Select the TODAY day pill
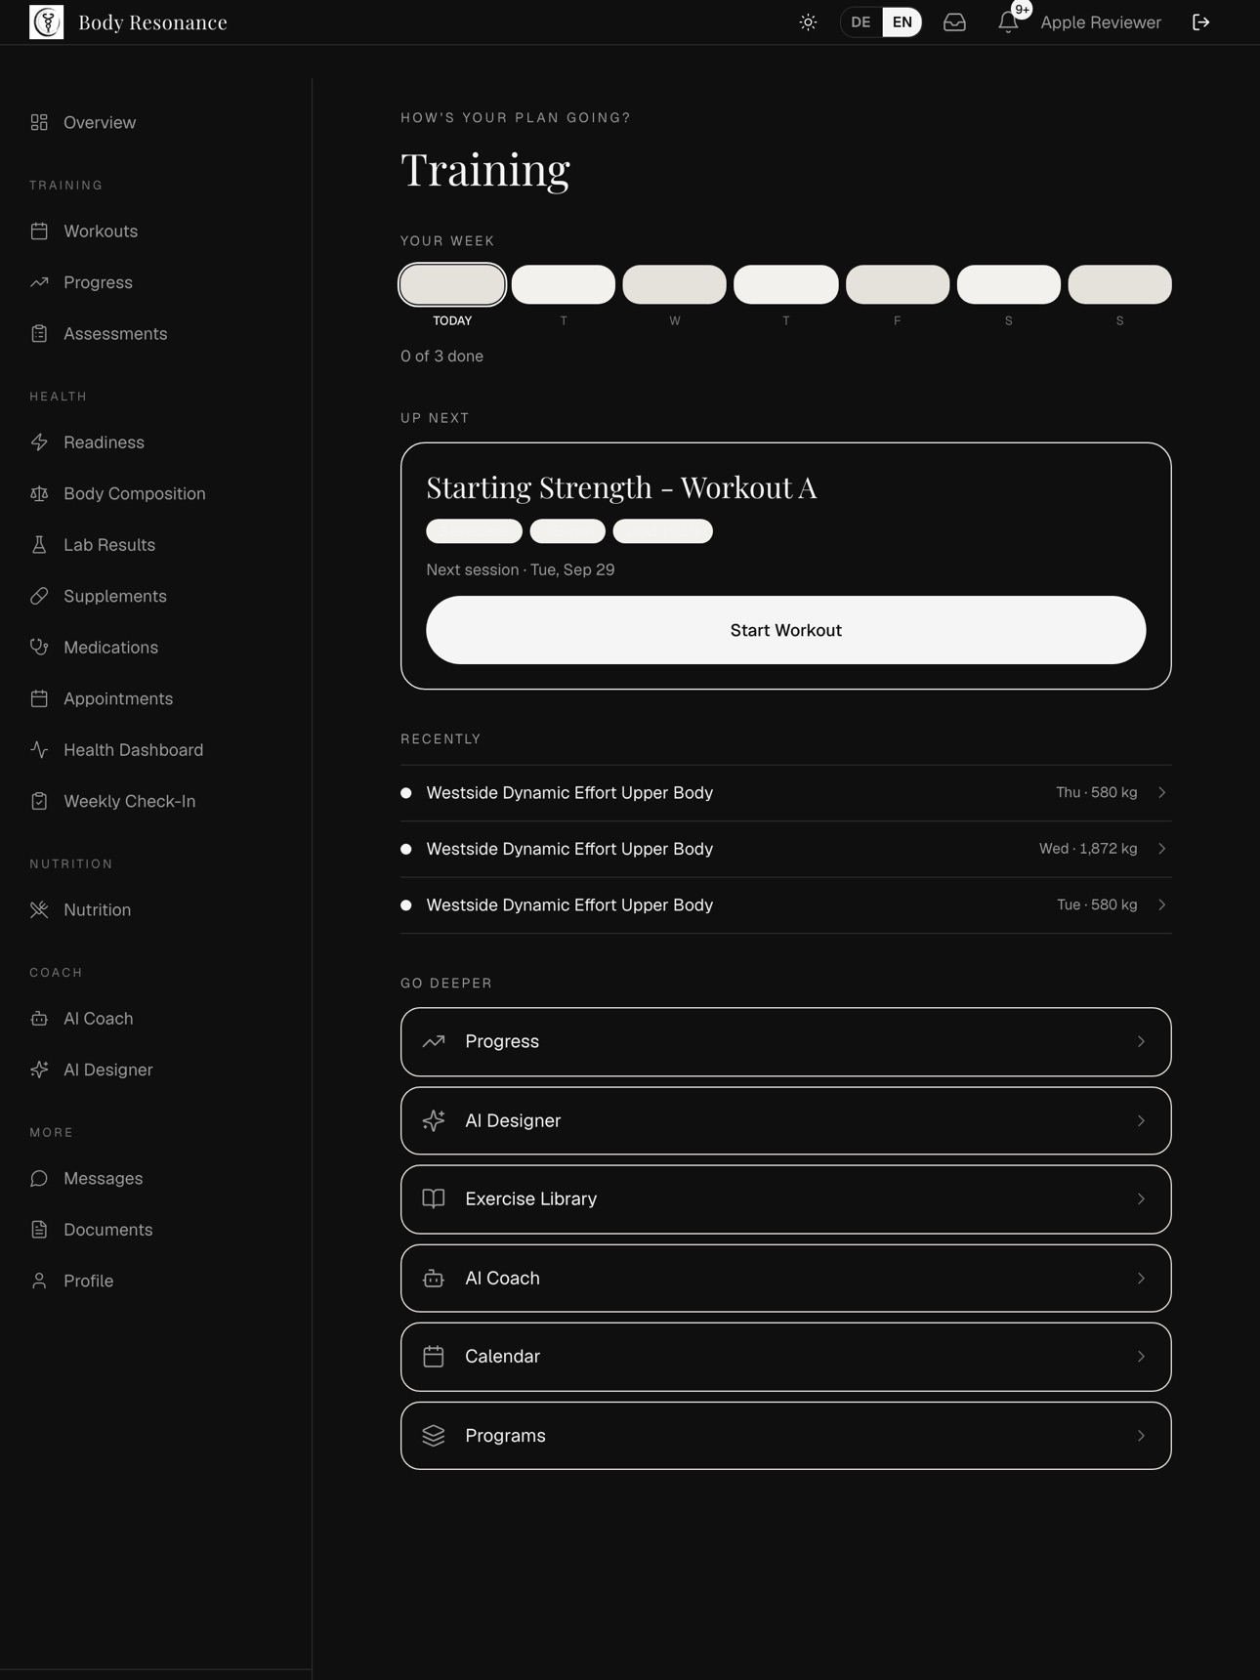Viewport: 1260px width, 1680px height. point(452,284)
